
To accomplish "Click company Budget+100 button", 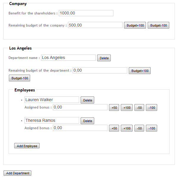I will coord(135,25).
